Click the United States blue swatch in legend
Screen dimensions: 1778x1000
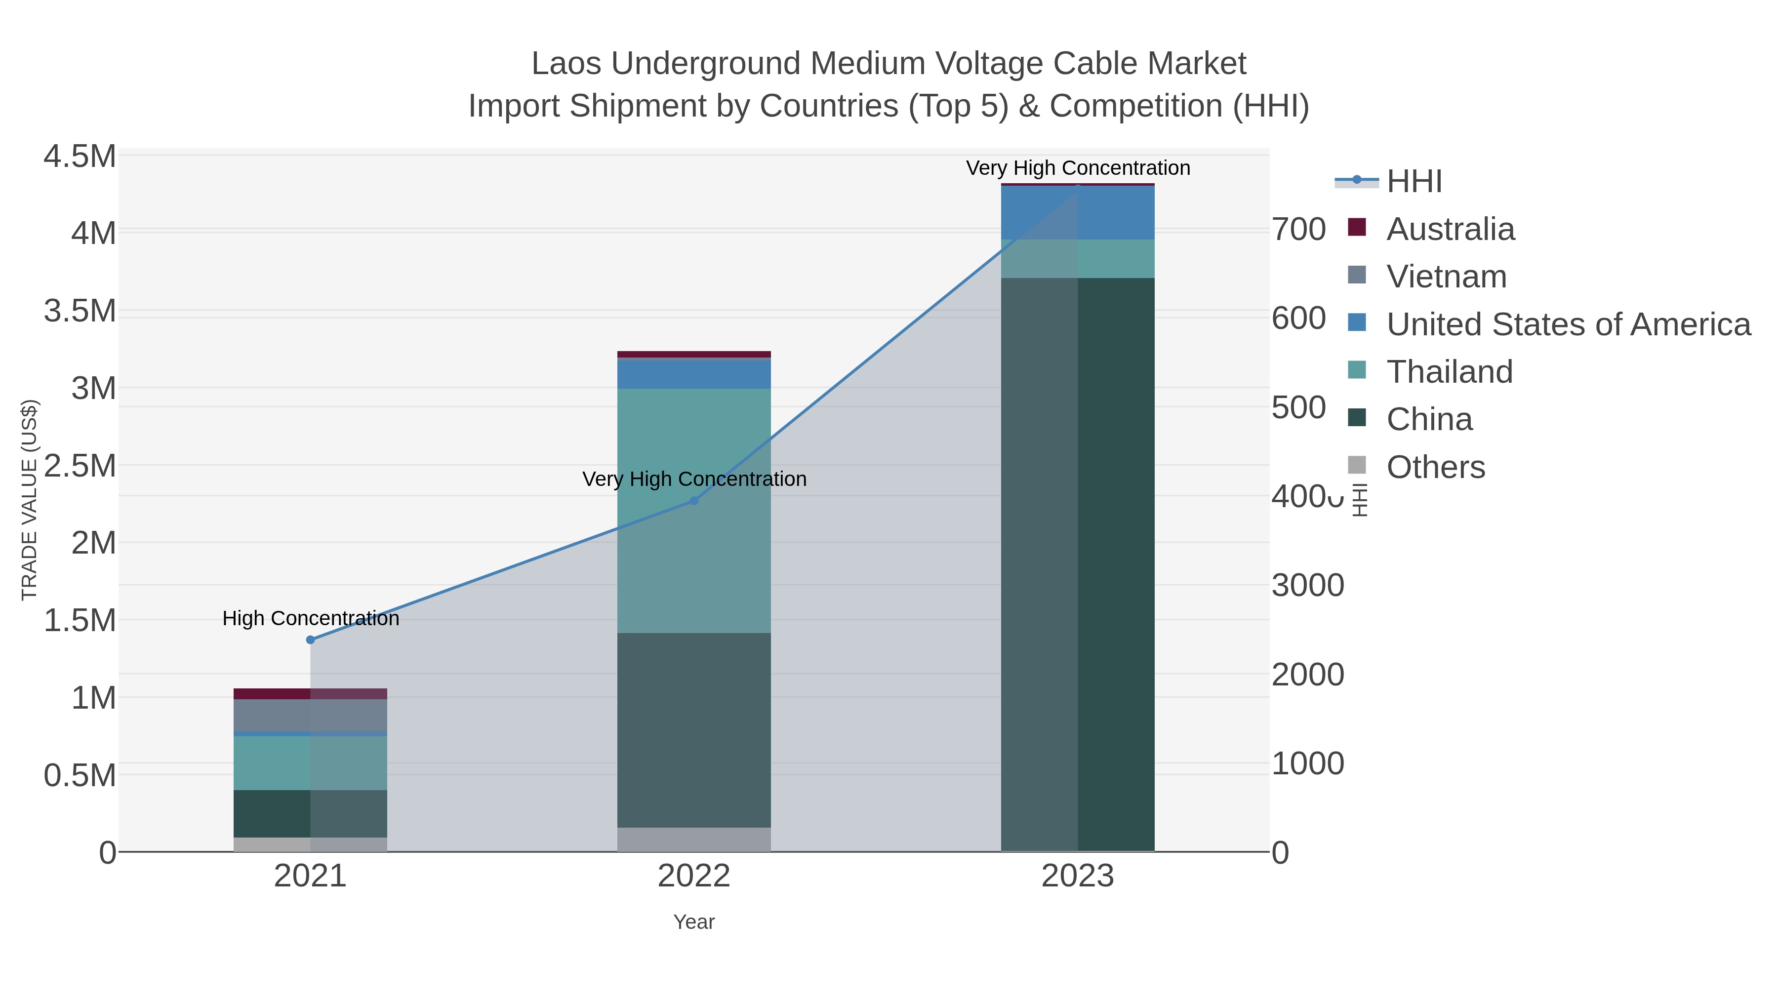pyautogui.click(x=1357, y=322)
